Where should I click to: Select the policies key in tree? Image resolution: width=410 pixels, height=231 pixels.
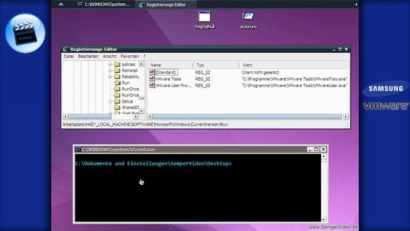coord(128,64)
